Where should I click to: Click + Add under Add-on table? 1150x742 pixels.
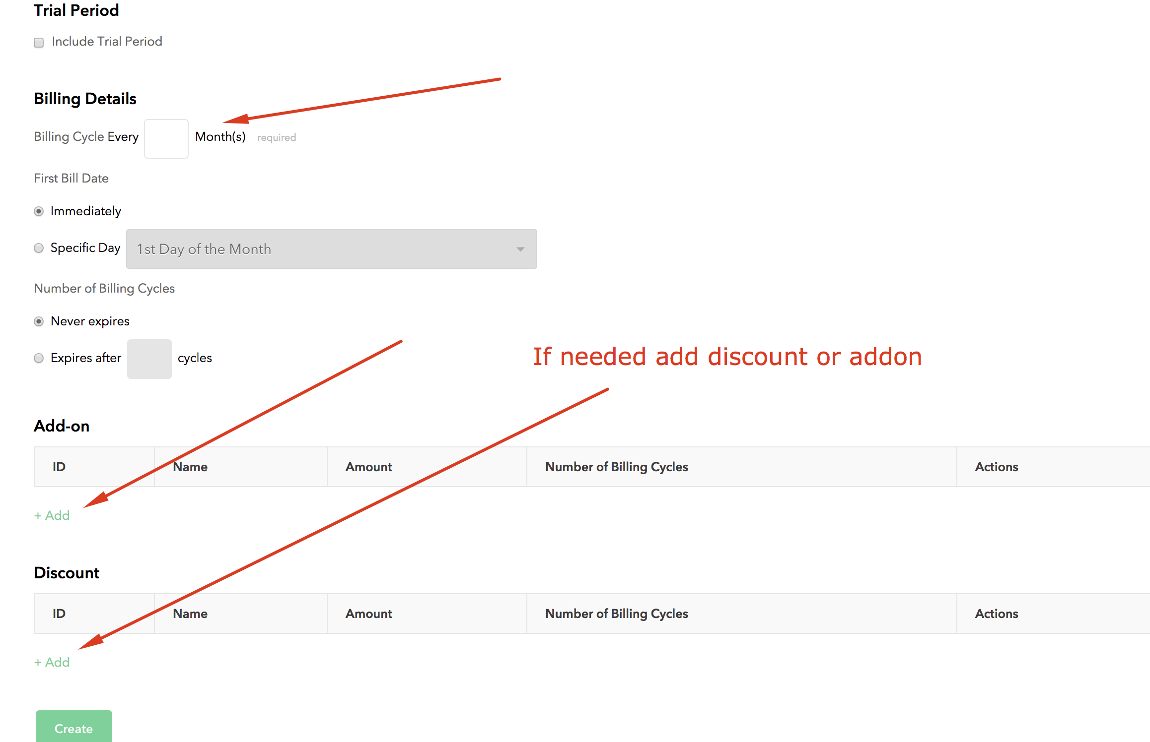click(x=52, y=516)
